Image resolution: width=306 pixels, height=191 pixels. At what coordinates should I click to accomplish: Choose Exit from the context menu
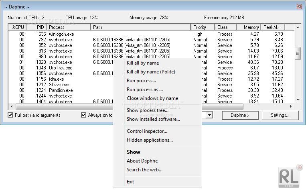tap(130, 182)
